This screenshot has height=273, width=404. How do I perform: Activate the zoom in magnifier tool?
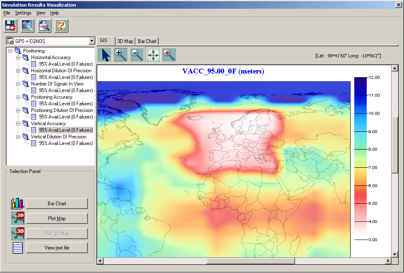[121, 55]
